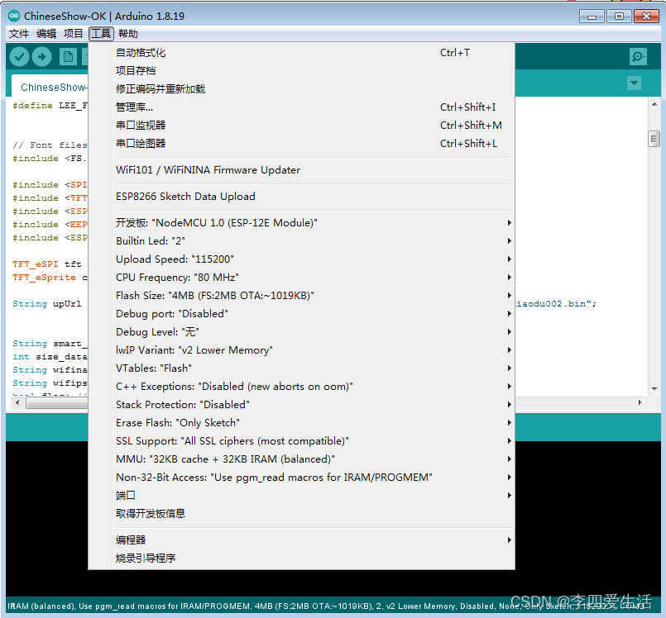Open the 项目 menu
666x618 pixels.
click(x=73, y=34)
